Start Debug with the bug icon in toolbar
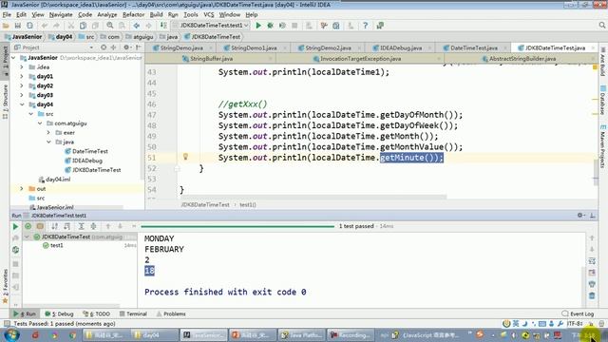608x342 pixels. 270,26
